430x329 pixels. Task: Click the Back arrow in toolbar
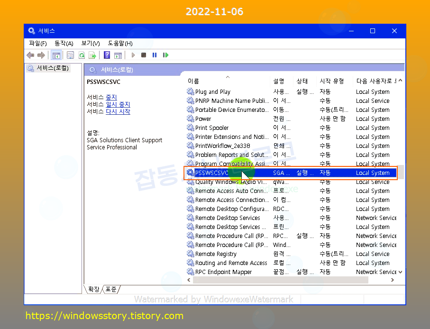pyautogui.click(x=30, y=55)
